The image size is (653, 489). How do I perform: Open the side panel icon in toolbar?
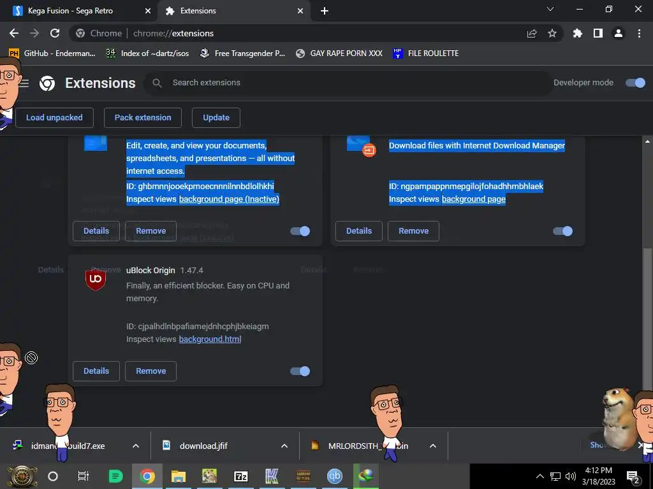598,33
